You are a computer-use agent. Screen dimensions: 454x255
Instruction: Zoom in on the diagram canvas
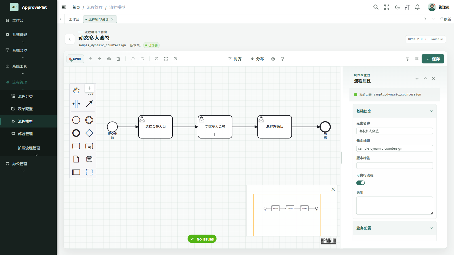point(175,59)
